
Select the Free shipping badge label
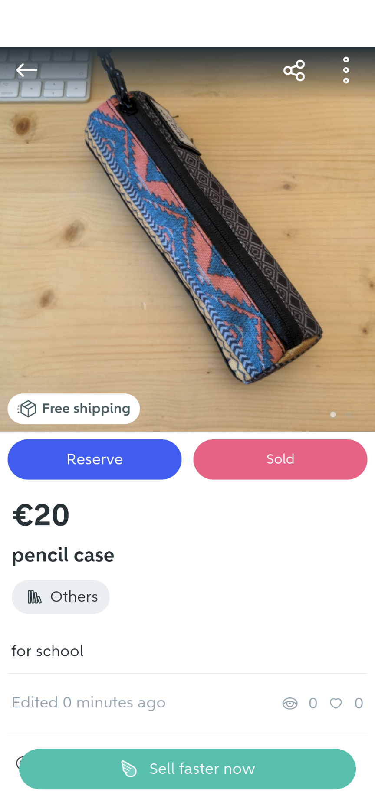86,409
